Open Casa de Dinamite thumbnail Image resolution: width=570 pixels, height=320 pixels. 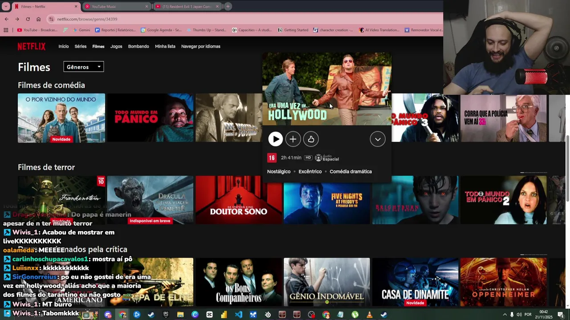coord(415,282)
